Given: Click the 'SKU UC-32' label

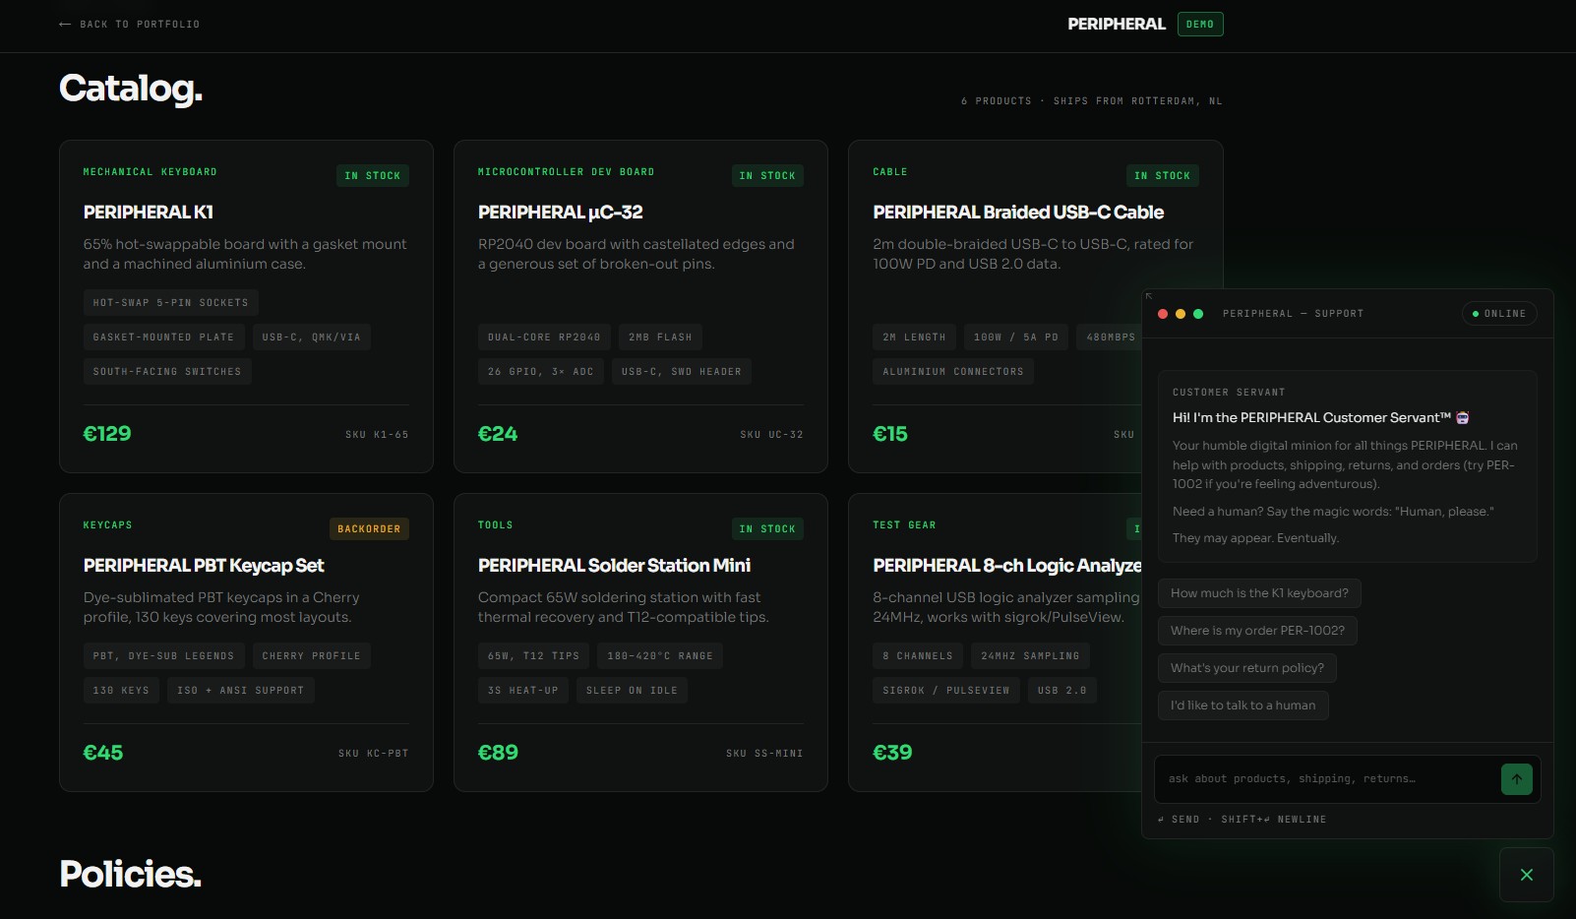Looking at the screenshot, I should (x=771, y=435).
